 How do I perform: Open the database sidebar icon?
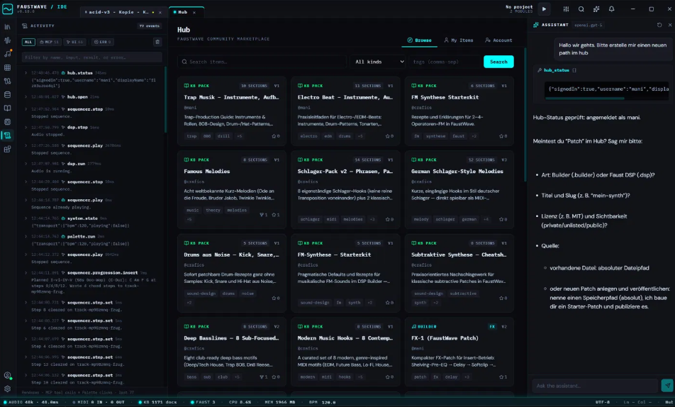click(x=7, y=95)
